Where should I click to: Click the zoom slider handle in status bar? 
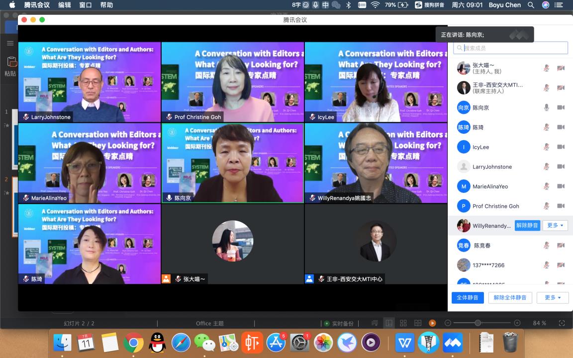477,323
